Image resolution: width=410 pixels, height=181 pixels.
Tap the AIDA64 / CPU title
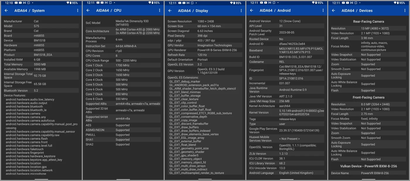click(x=109, y=11)
